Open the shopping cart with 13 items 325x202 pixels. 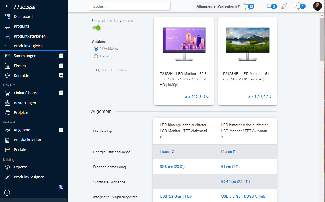[249, 6]
